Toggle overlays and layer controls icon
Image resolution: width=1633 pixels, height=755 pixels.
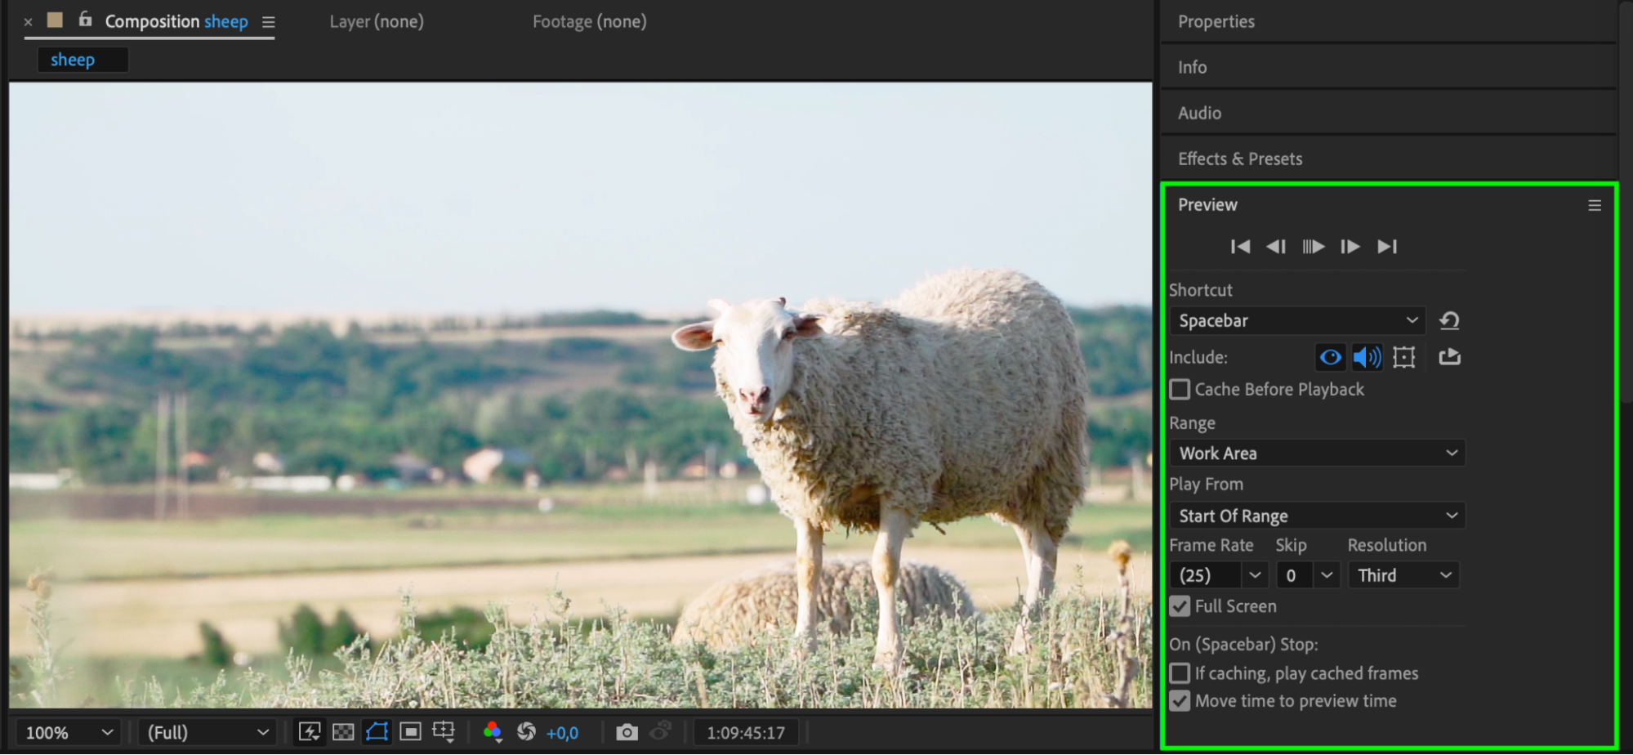click(x=1403, y=357)
